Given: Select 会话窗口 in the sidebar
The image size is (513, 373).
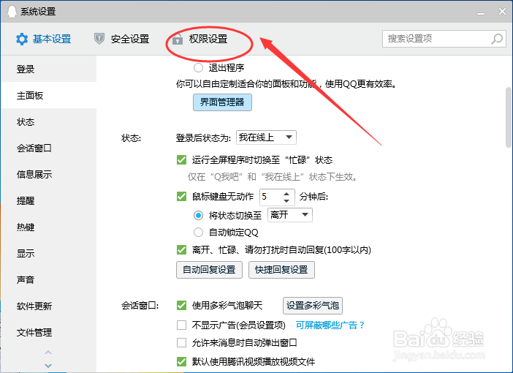Looking at the screenshot, I should pos(49,148).
